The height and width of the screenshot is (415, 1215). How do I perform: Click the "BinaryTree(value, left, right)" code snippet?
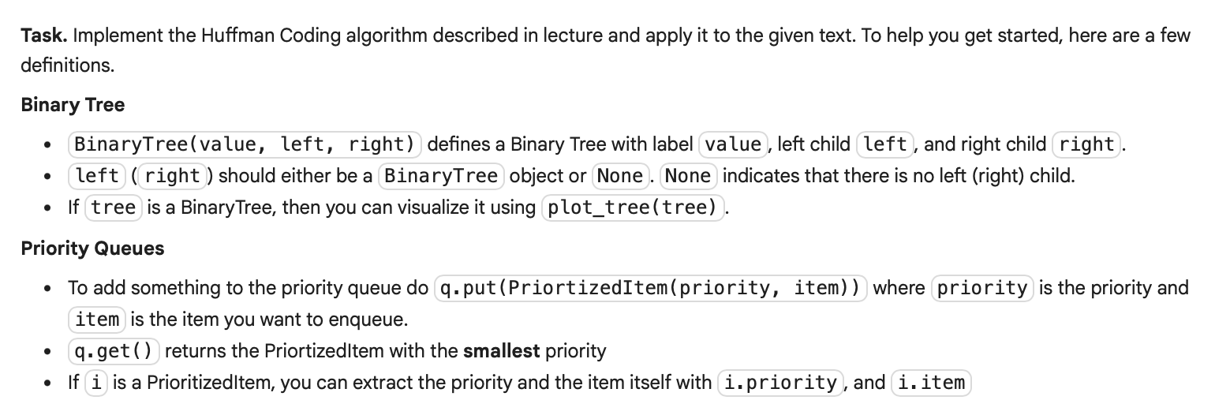(x=245, y=144)
